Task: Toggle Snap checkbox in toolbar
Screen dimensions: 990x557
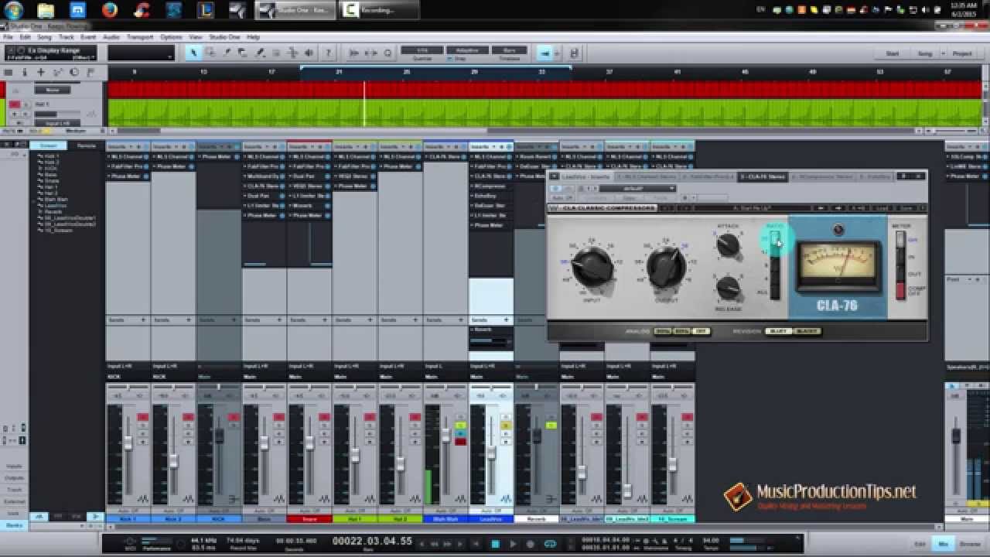Action: 450,59
